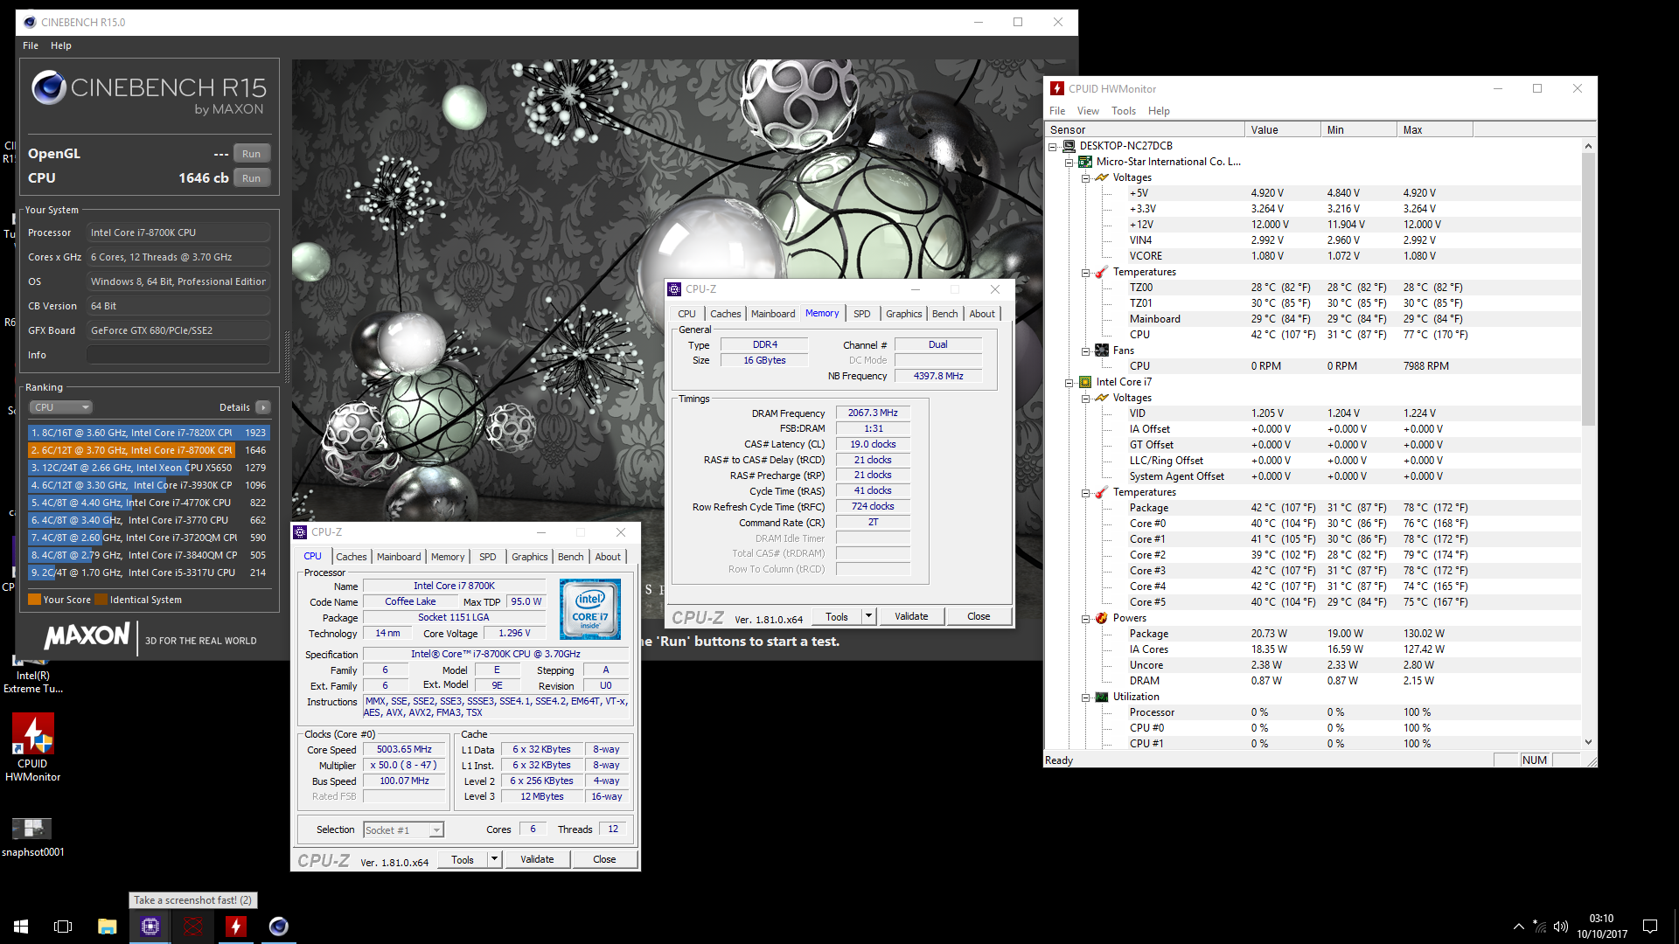The height and width of the screenshot is (944, 1679).
Task: Open Graphics tab in lower CPU-Z window
Action: pyautogui.click(x=530, y=557)
